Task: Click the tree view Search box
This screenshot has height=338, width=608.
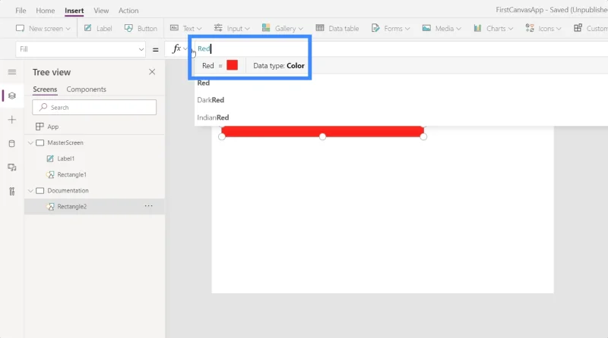Action: [94, 107]
